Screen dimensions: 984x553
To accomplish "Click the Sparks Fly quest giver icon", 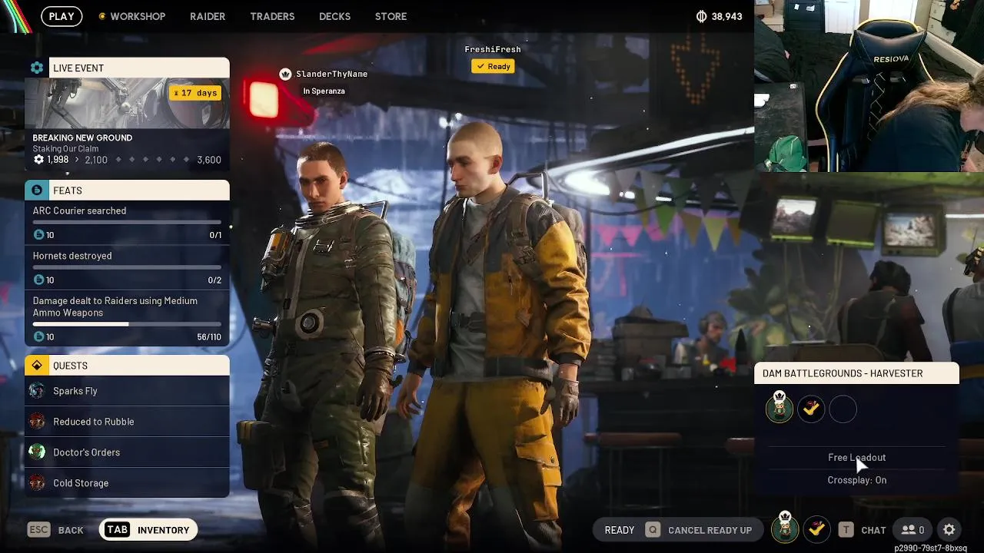I will (x=37, y=391).
